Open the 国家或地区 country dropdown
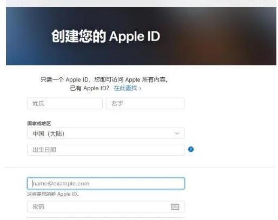This screenshot has width=278, height=220. click(106, 134)
